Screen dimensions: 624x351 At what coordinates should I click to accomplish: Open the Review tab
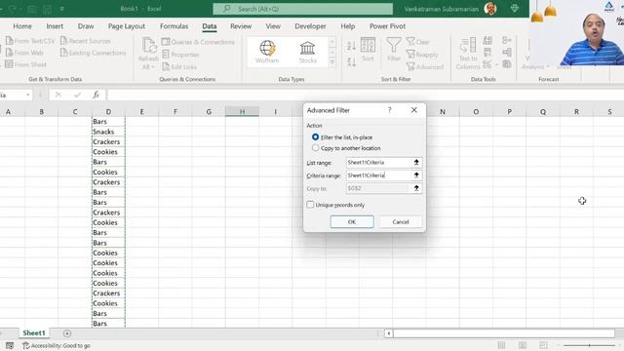pos(241,26)
